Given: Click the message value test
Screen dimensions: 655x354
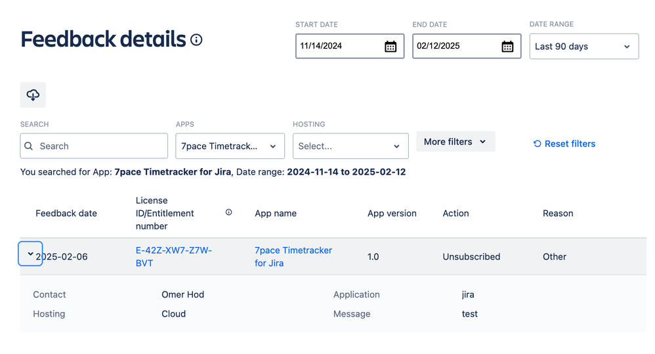Looking at the screenshot, I should pyautogui.click(x=469, y=313).
